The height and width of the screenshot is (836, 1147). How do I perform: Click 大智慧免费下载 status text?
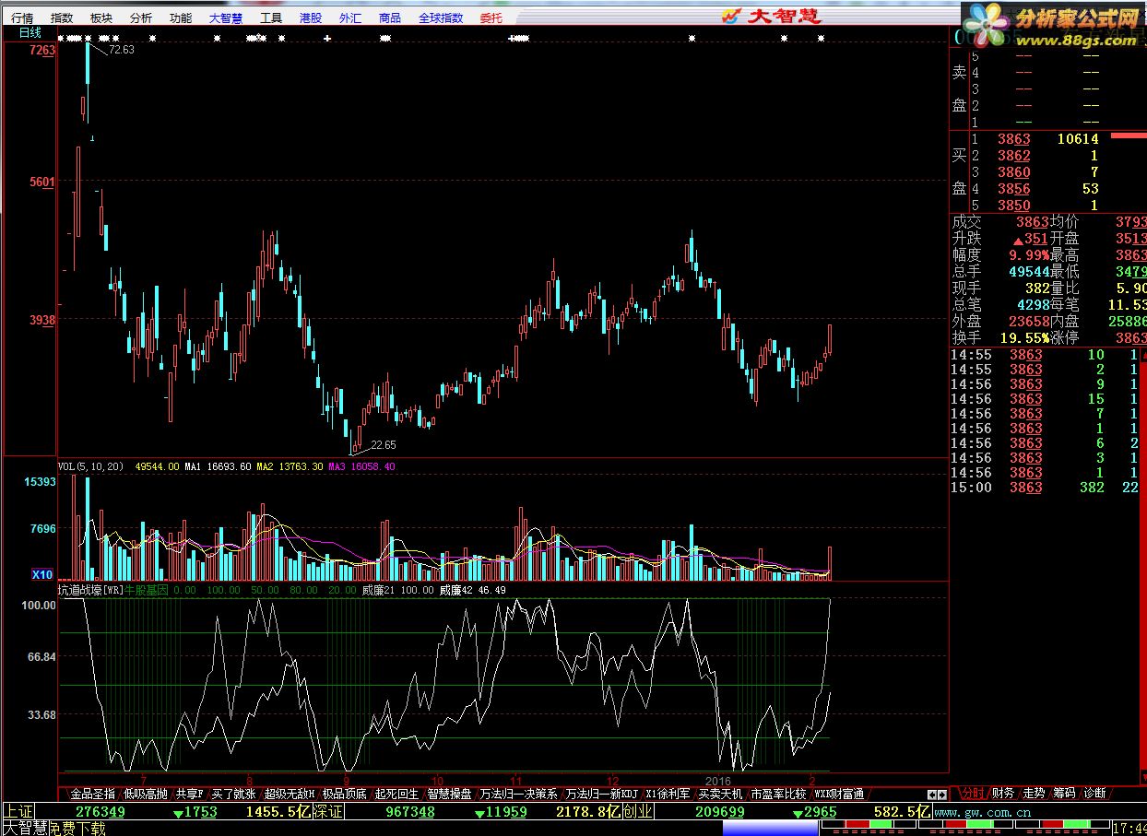pos(54,829)
